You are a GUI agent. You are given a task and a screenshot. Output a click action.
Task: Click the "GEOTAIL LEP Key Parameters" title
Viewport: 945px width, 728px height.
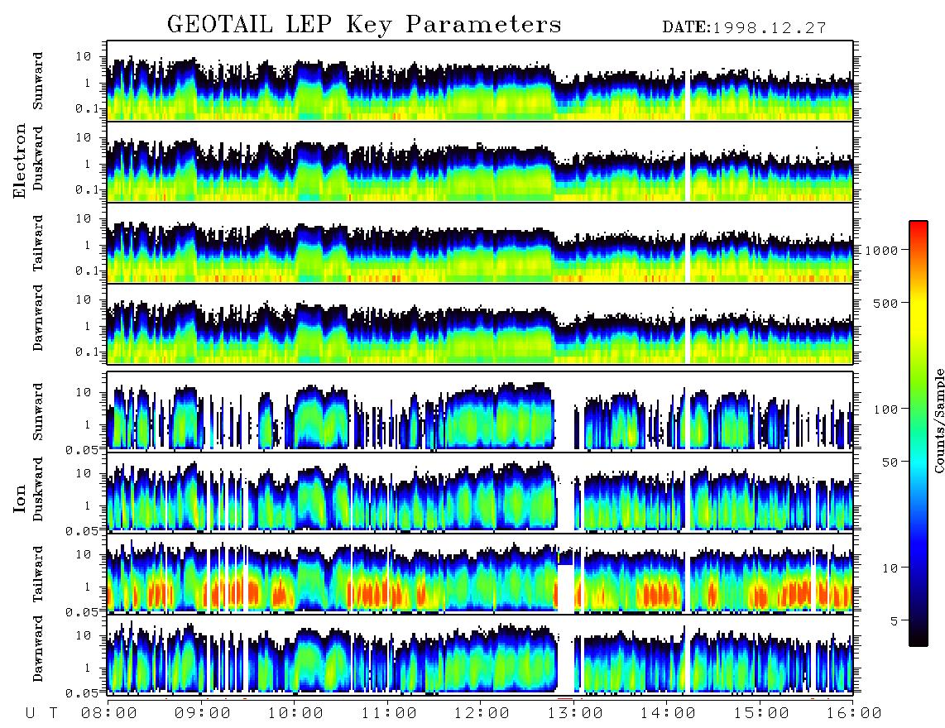364,25
